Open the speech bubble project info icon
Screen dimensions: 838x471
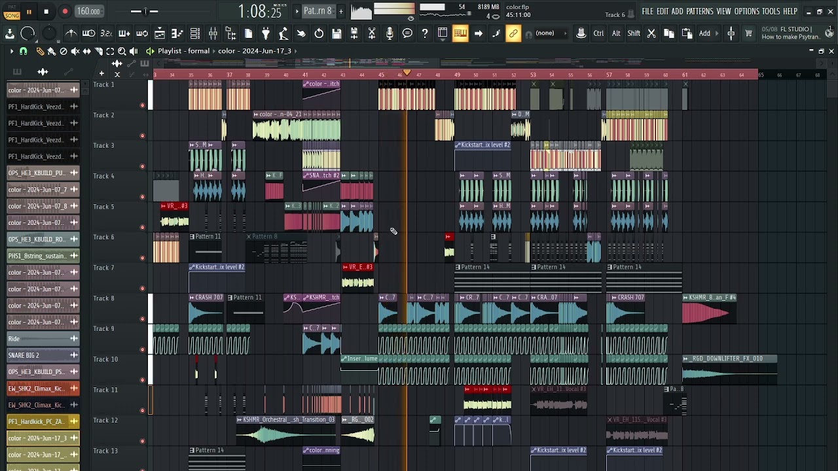point(407,33)
